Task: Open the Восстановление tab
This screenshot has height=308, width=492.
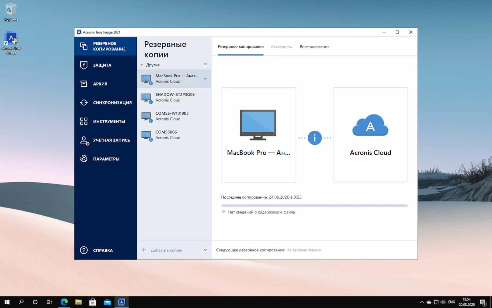Action: click(314, 47)
